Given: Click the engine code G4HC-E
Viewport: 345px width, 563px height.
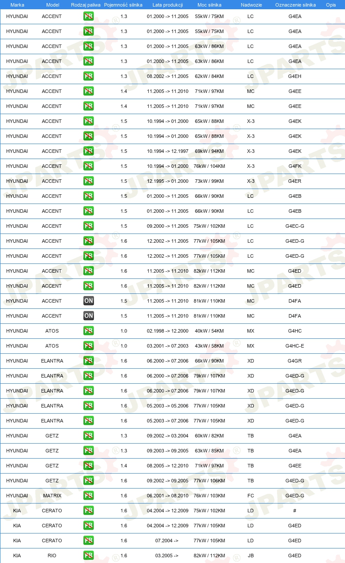Looking at the screenshot, I should (295, 346).
